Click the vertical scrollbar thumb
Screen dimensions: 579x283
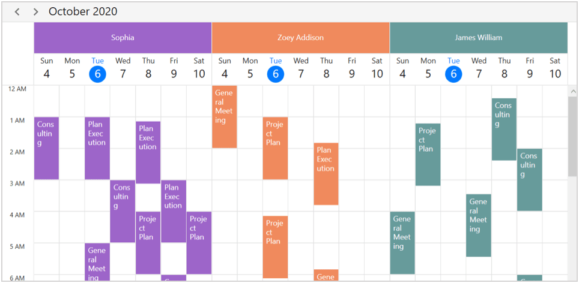(x=572, y=137)
